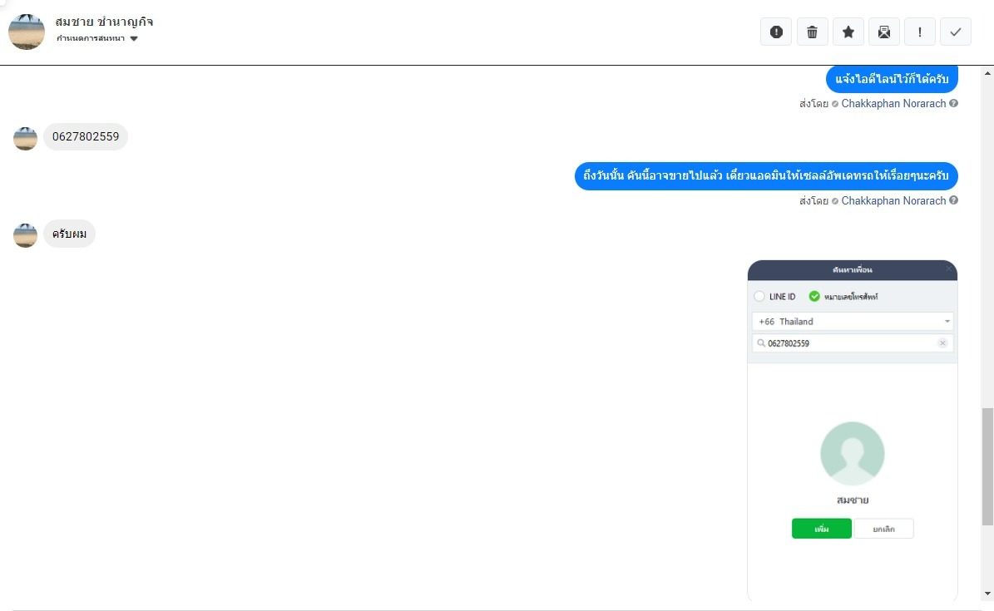This screenshot has height=611, width=994.
Task: Open help icon beside first Chakkaphan Norarach
Action: tap(953, 103)
